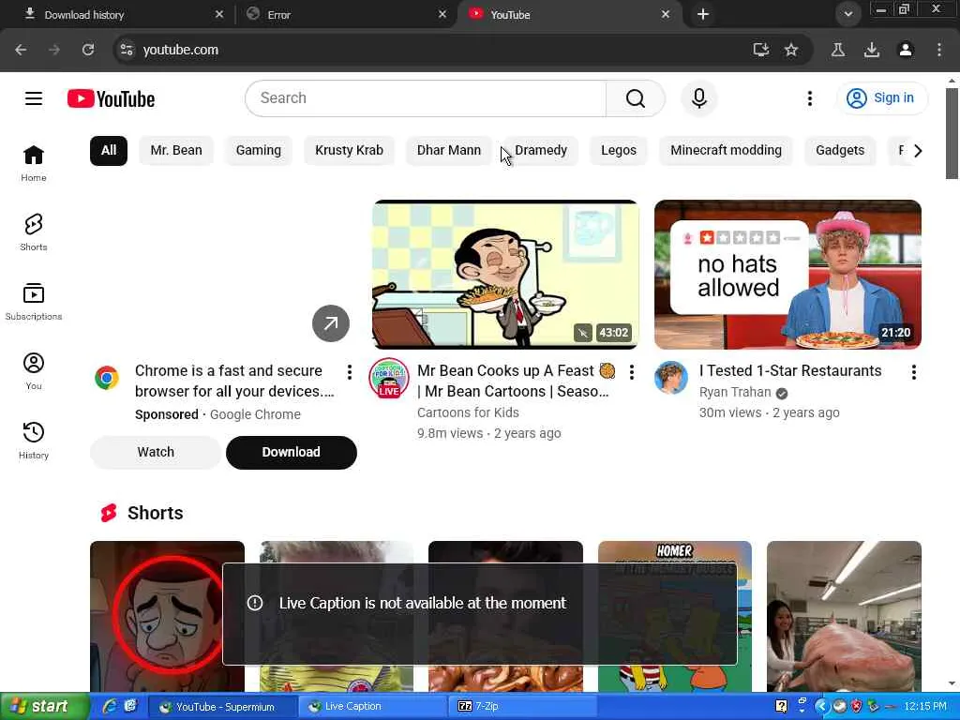Viewport: 960px width, 720px height.
Task: Open the Short with woman and fish
Action: click(844, 616)
